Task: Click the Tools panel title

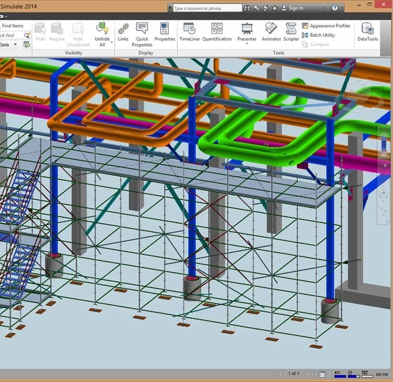Action: pos(278,53)
